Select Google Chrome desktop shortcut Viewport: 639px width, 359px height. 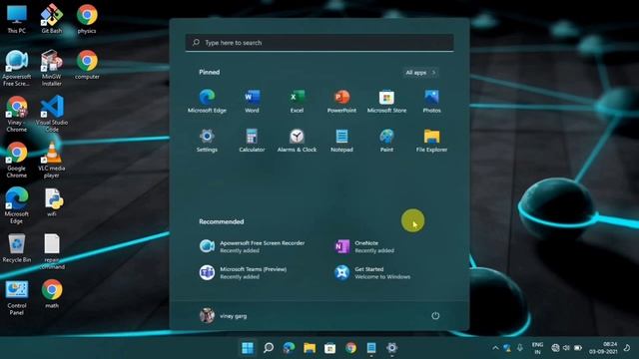17,160
